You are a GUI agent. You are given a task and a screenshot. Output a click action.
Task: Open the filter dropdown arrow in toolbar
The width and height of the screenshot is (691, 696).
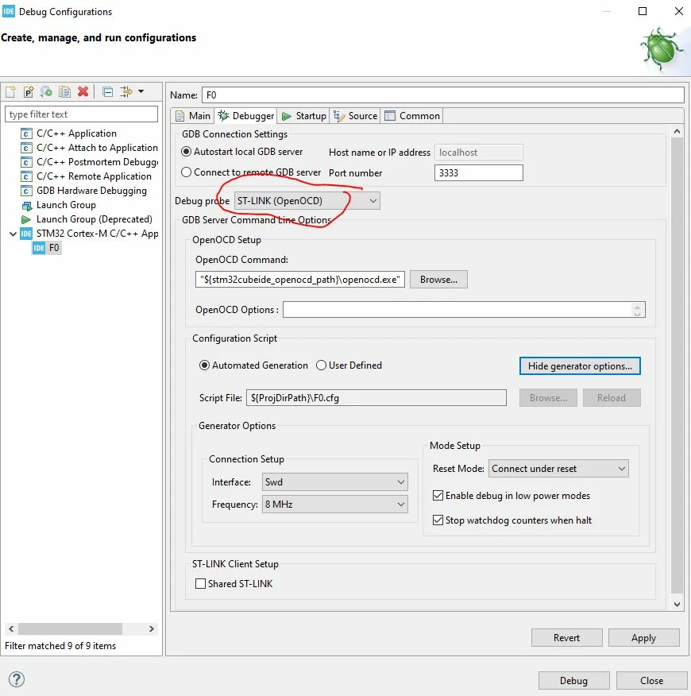point(141,91)
